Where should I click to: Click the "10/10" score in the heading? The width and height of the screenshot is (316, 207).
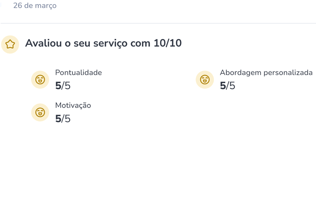coord(168,43)
